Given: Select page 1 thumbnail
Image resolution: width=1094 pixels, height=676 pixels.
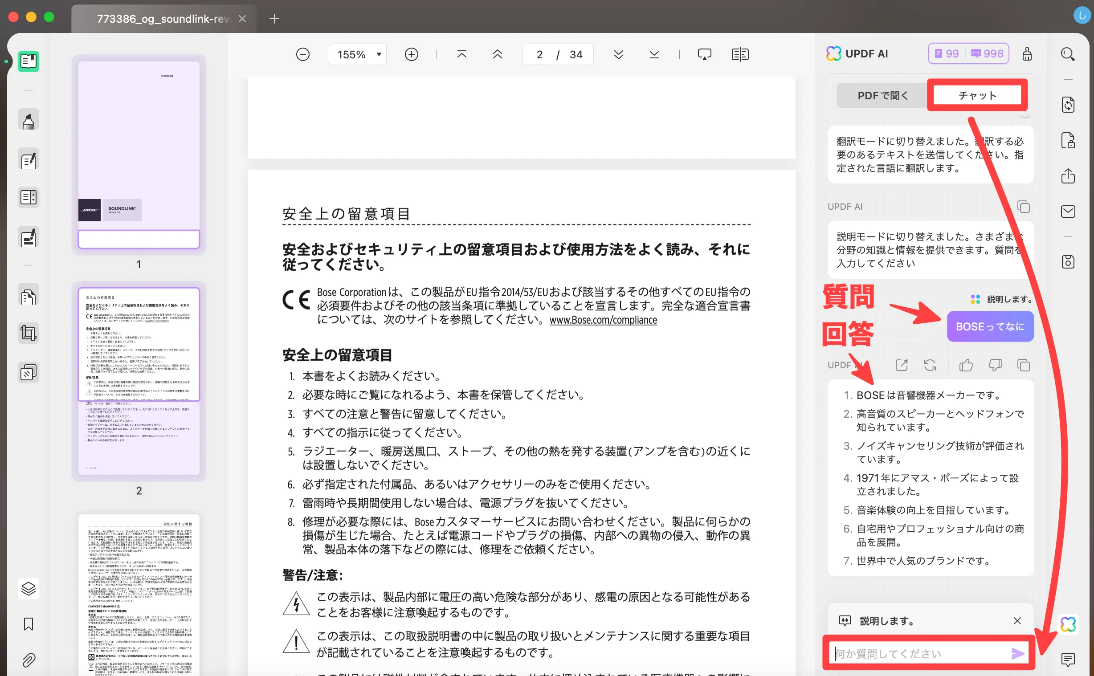Looking at the screenshot, I should (x=139, y=154).
